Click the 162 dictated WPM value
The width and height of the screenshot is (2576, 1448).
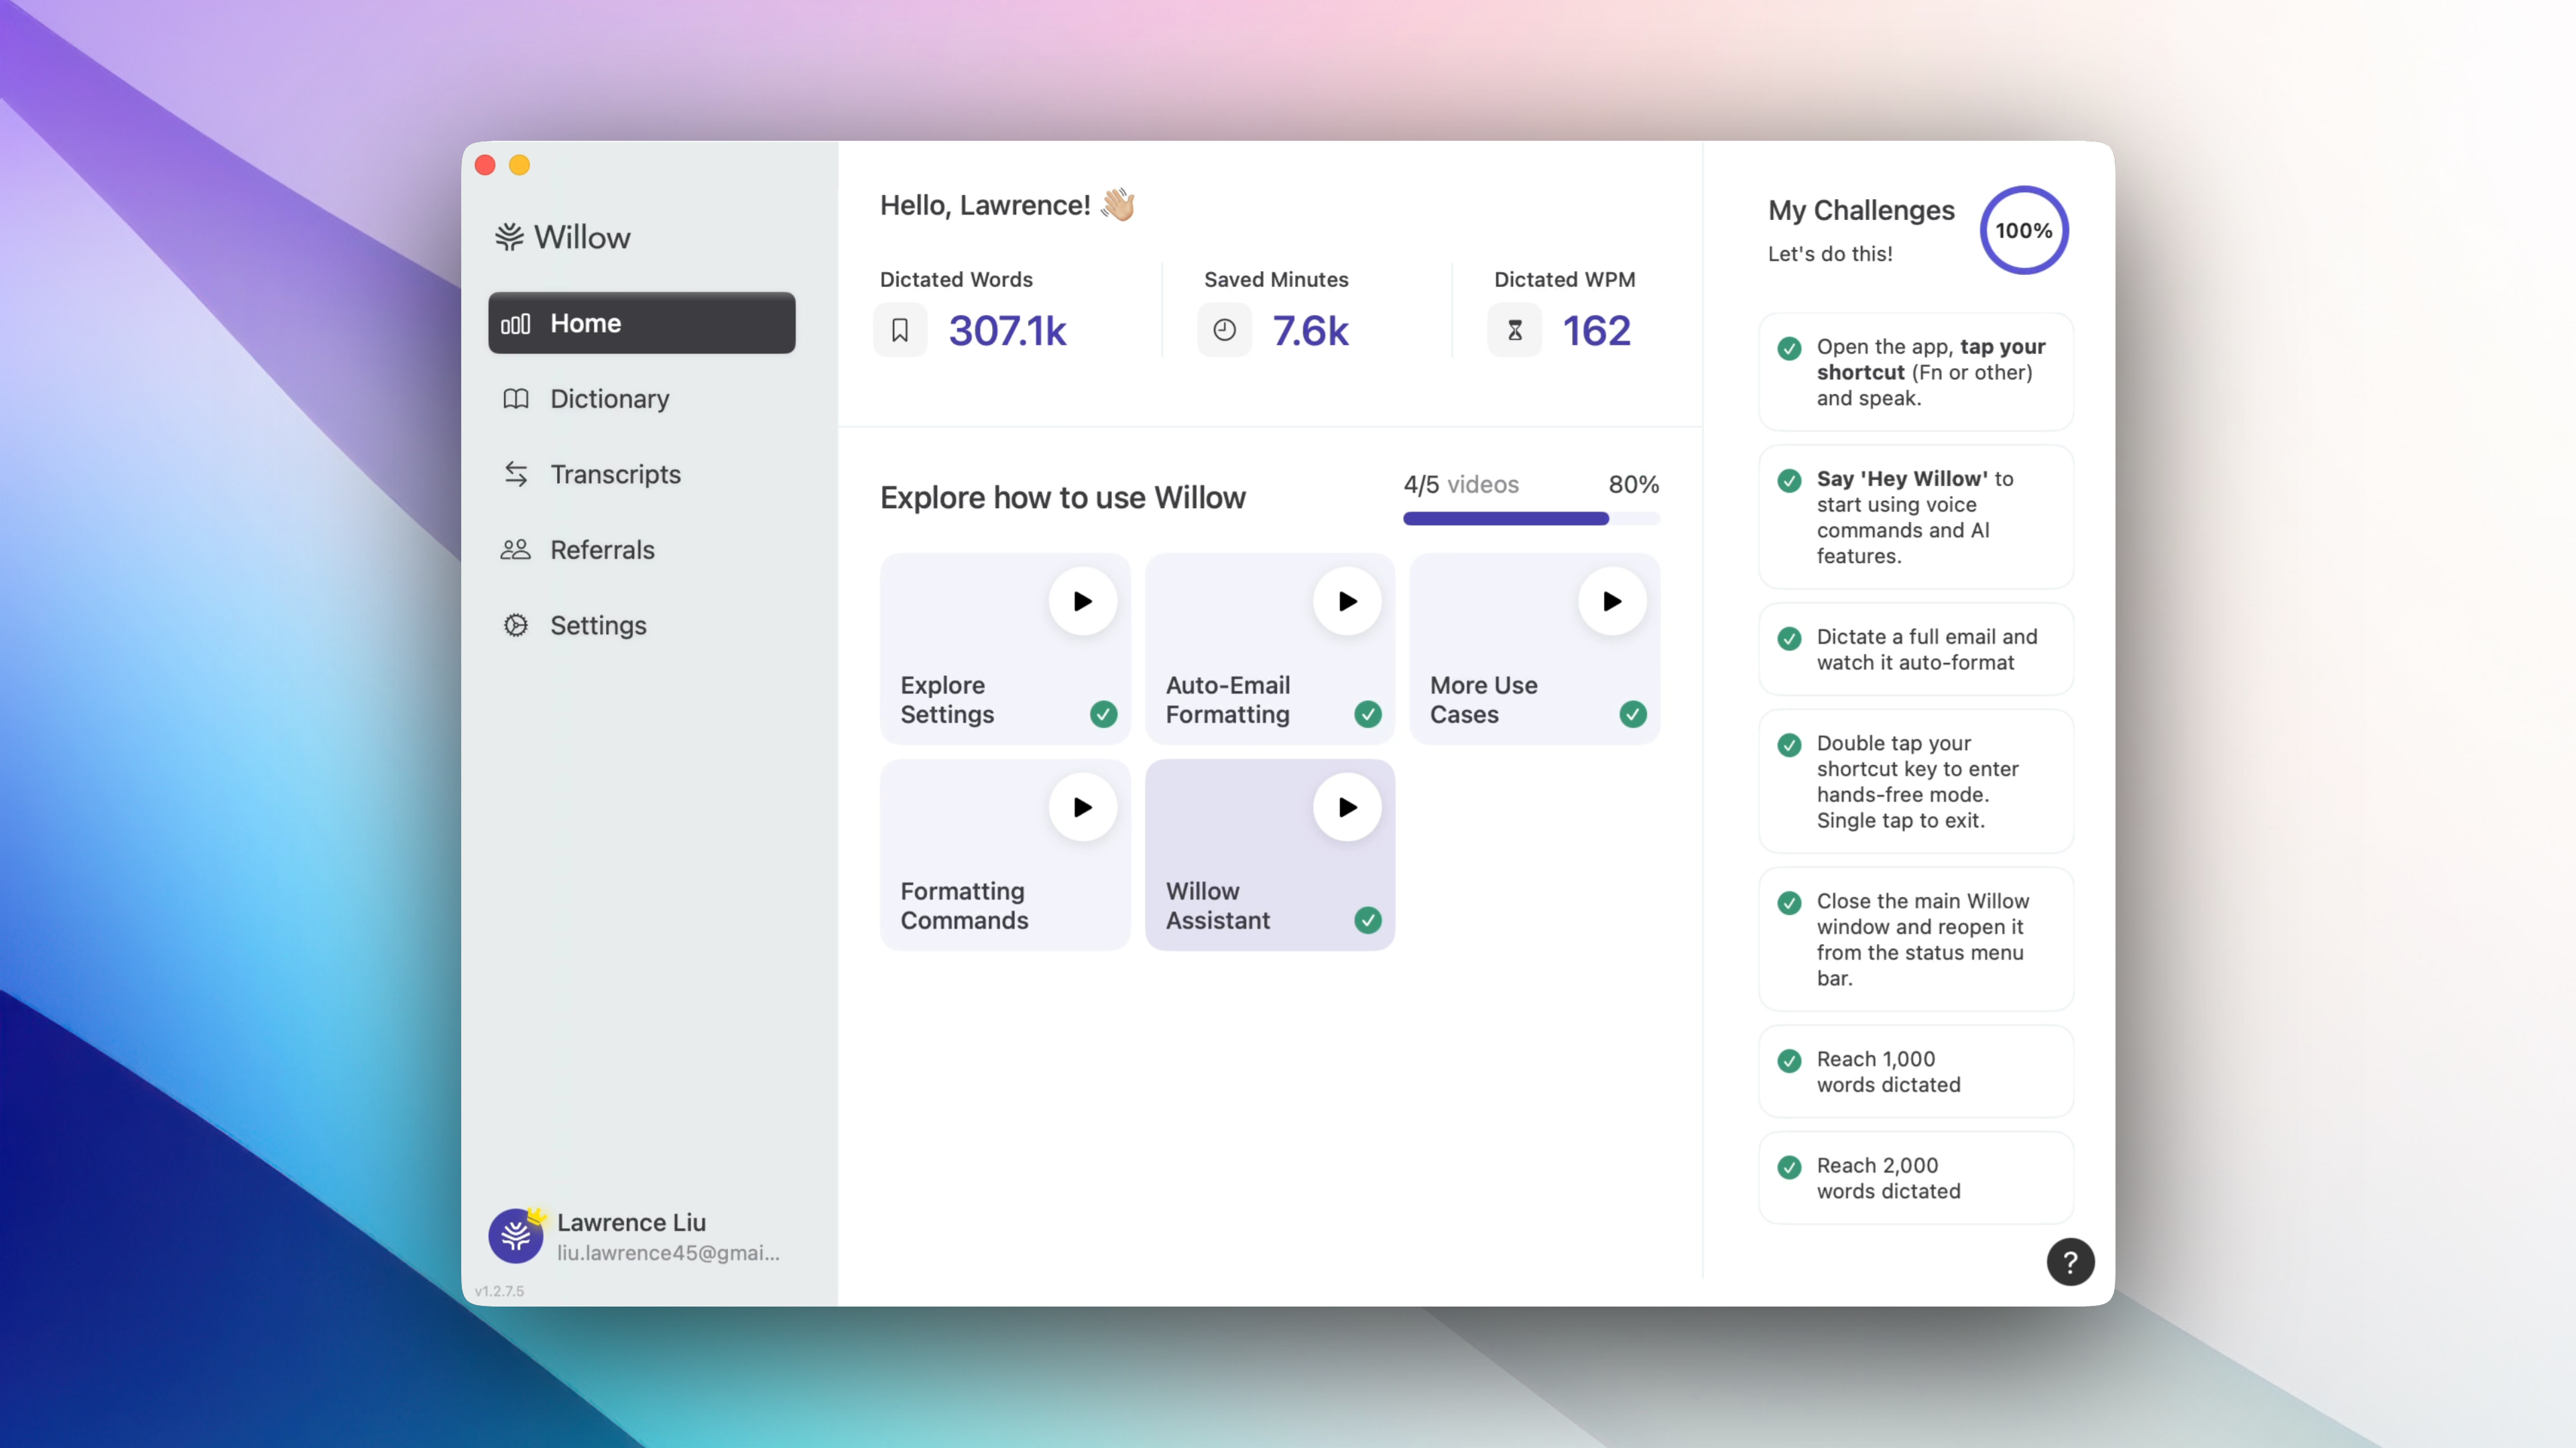(1596, 331)
